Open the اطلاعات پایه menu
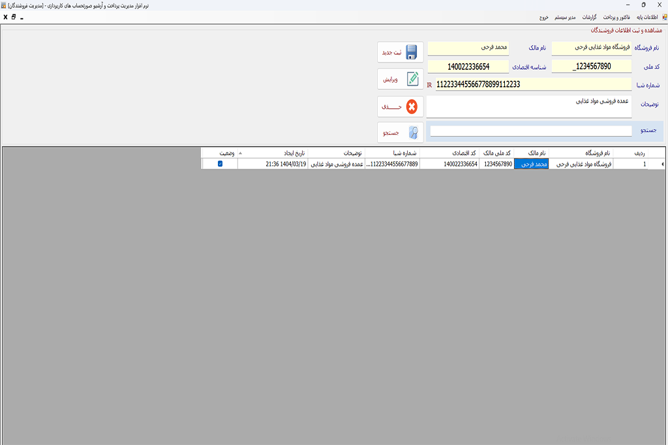Image resolution: width=668 pixels, height=445 pixels. tap(647, 18)
